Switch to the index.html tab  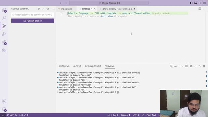pyautogui.click(x=66, y=9)
